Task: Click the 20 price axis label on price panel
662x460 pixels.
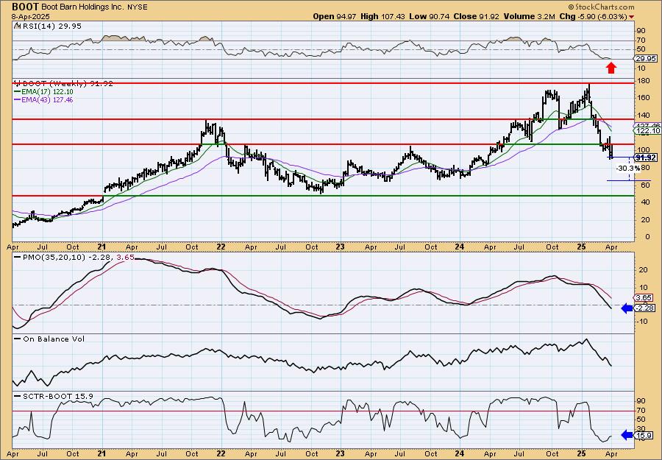Action: [x=645, y=219]
